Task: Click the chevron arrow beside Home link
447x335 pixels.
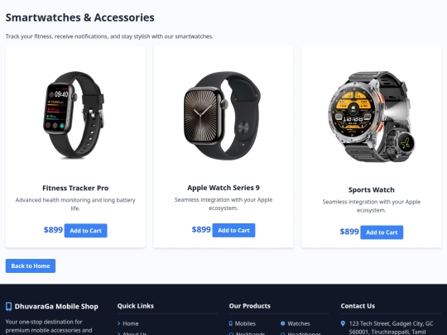Action: [119, 323]
